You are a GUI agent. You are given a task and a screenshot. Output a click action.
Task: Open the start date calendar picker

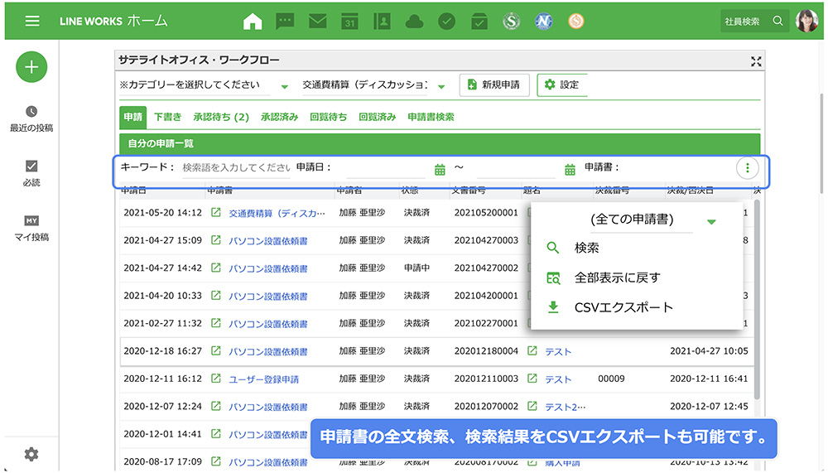pyautogui.click(x=440, y=169)
